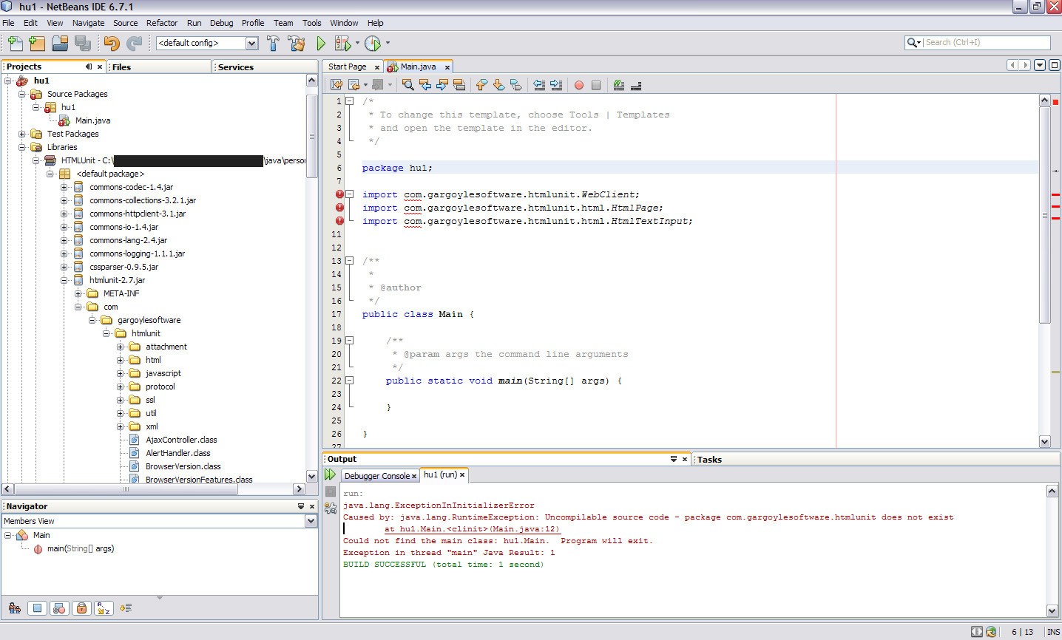Click the Uncomment editor toolbar icon

[636, 85]
